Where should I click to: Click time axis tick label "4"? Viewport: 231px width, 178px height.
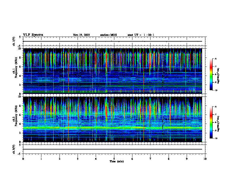point(96,159)
